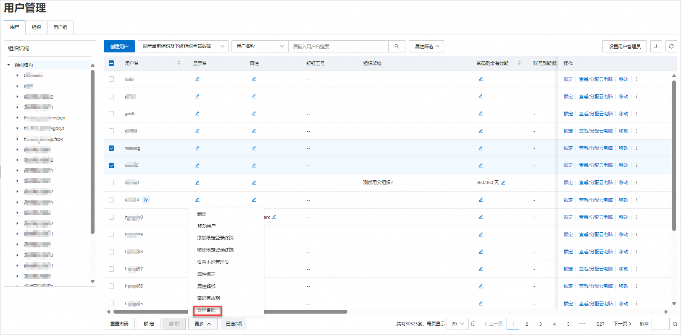Screen dimensions: 681x335
Task: Collapse the 更多 bulk actions menu
Action: [x=202, y=324]
